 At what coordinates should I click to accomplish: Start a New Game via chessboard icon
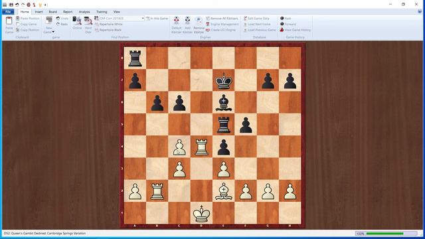coord(48,21)
